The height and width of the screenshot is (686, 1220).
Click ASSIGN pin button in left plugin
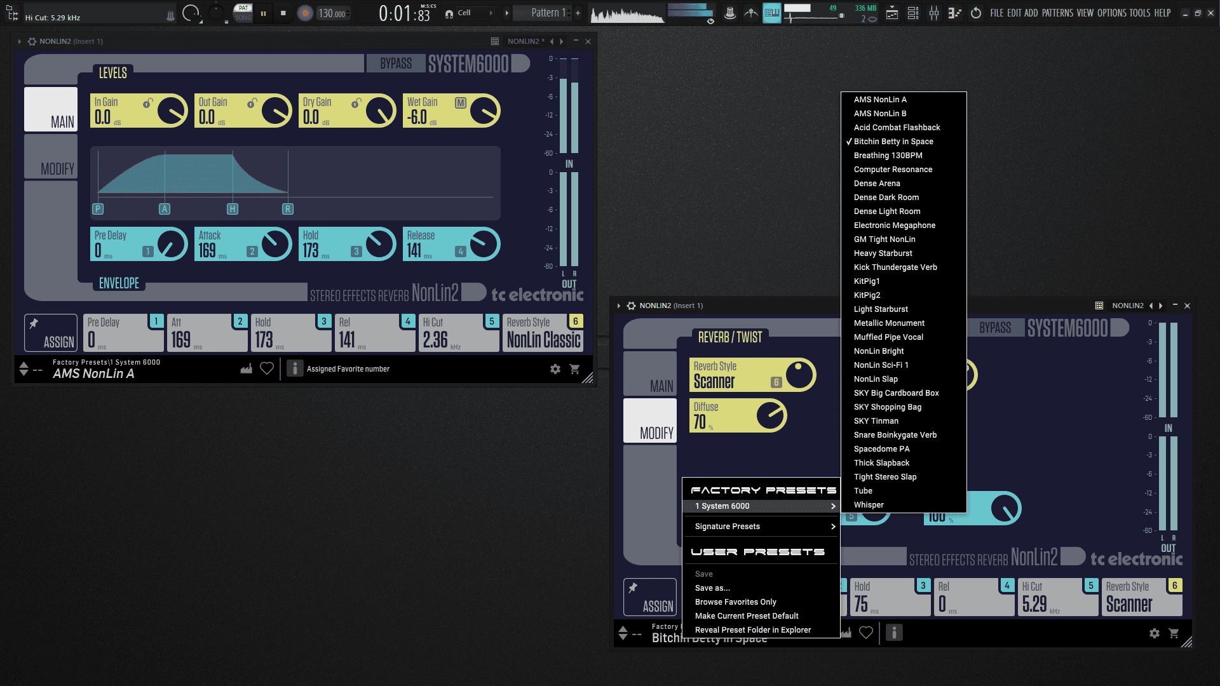coord(51,333)
